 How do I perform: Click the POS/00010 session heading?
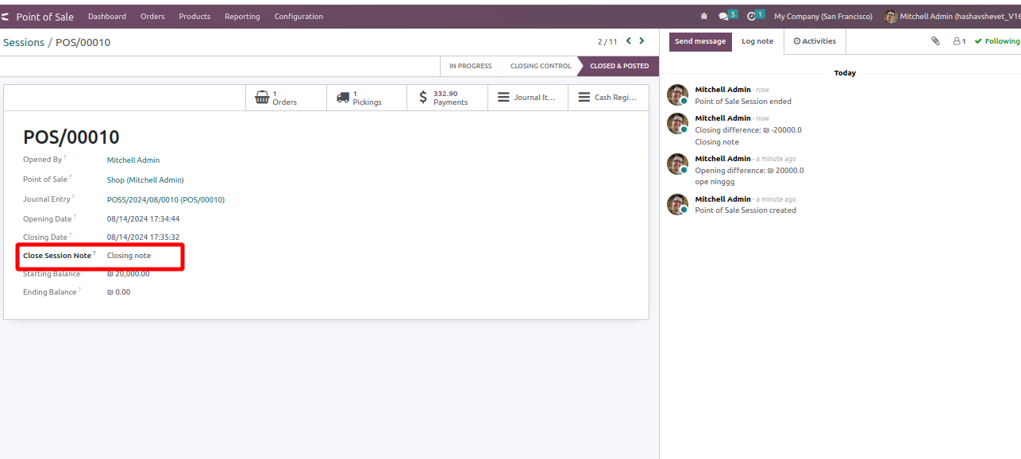(x=71, y=137)
